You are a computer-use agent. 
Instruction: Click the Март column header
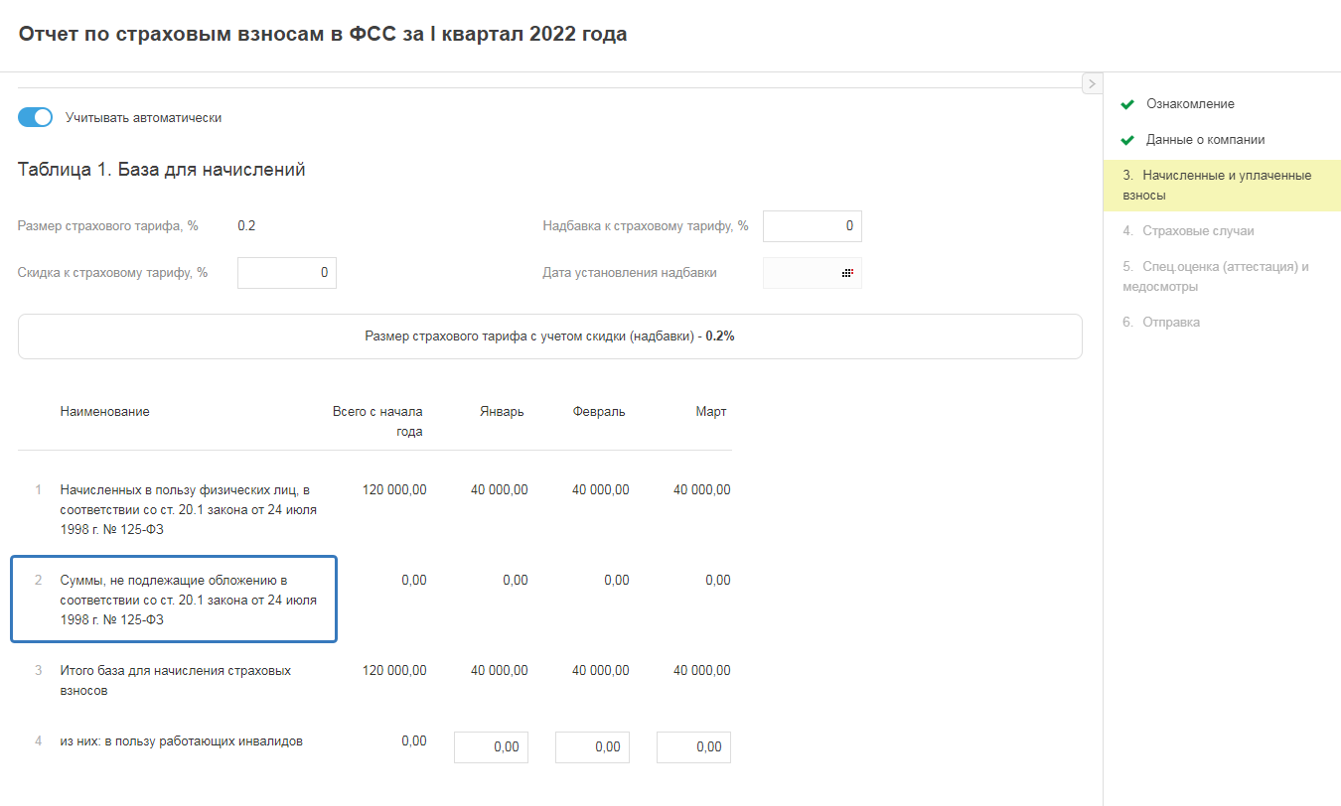711,412
